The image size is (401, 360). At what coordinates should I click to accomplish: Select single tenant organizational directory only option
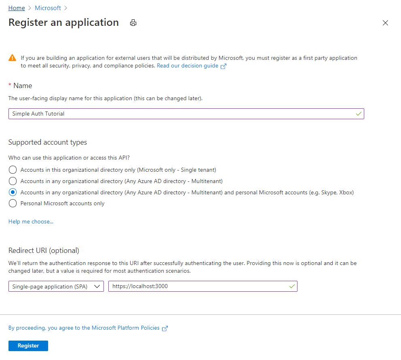click(x=13, y=170)
